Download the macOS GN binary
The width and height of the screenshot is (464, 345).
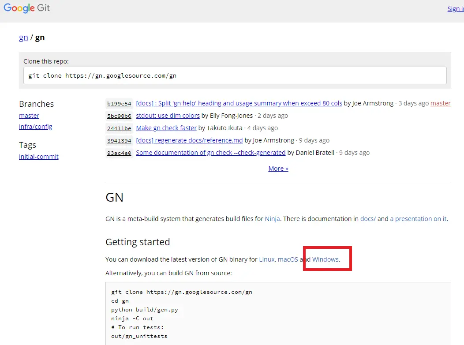[288, 259]
